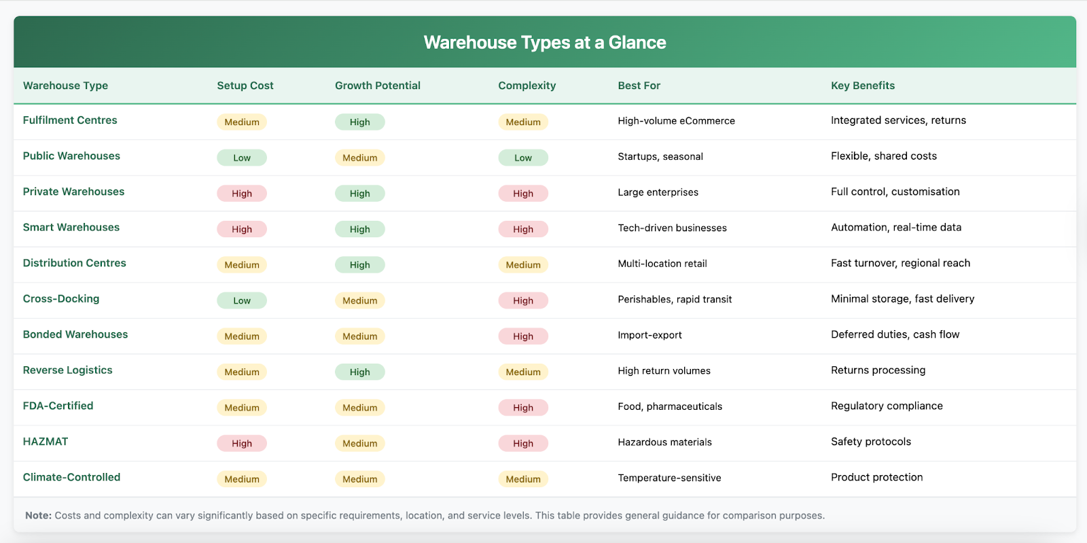Select the Distribution Centres row label

[75, 263]
